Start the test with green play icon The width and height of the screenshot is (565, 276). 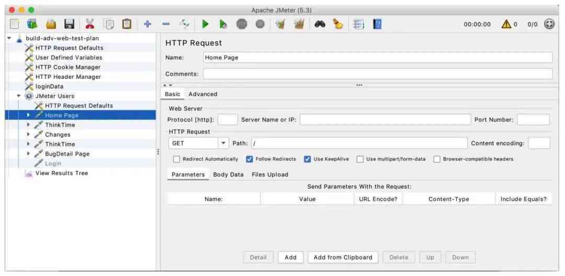[206, 24]
